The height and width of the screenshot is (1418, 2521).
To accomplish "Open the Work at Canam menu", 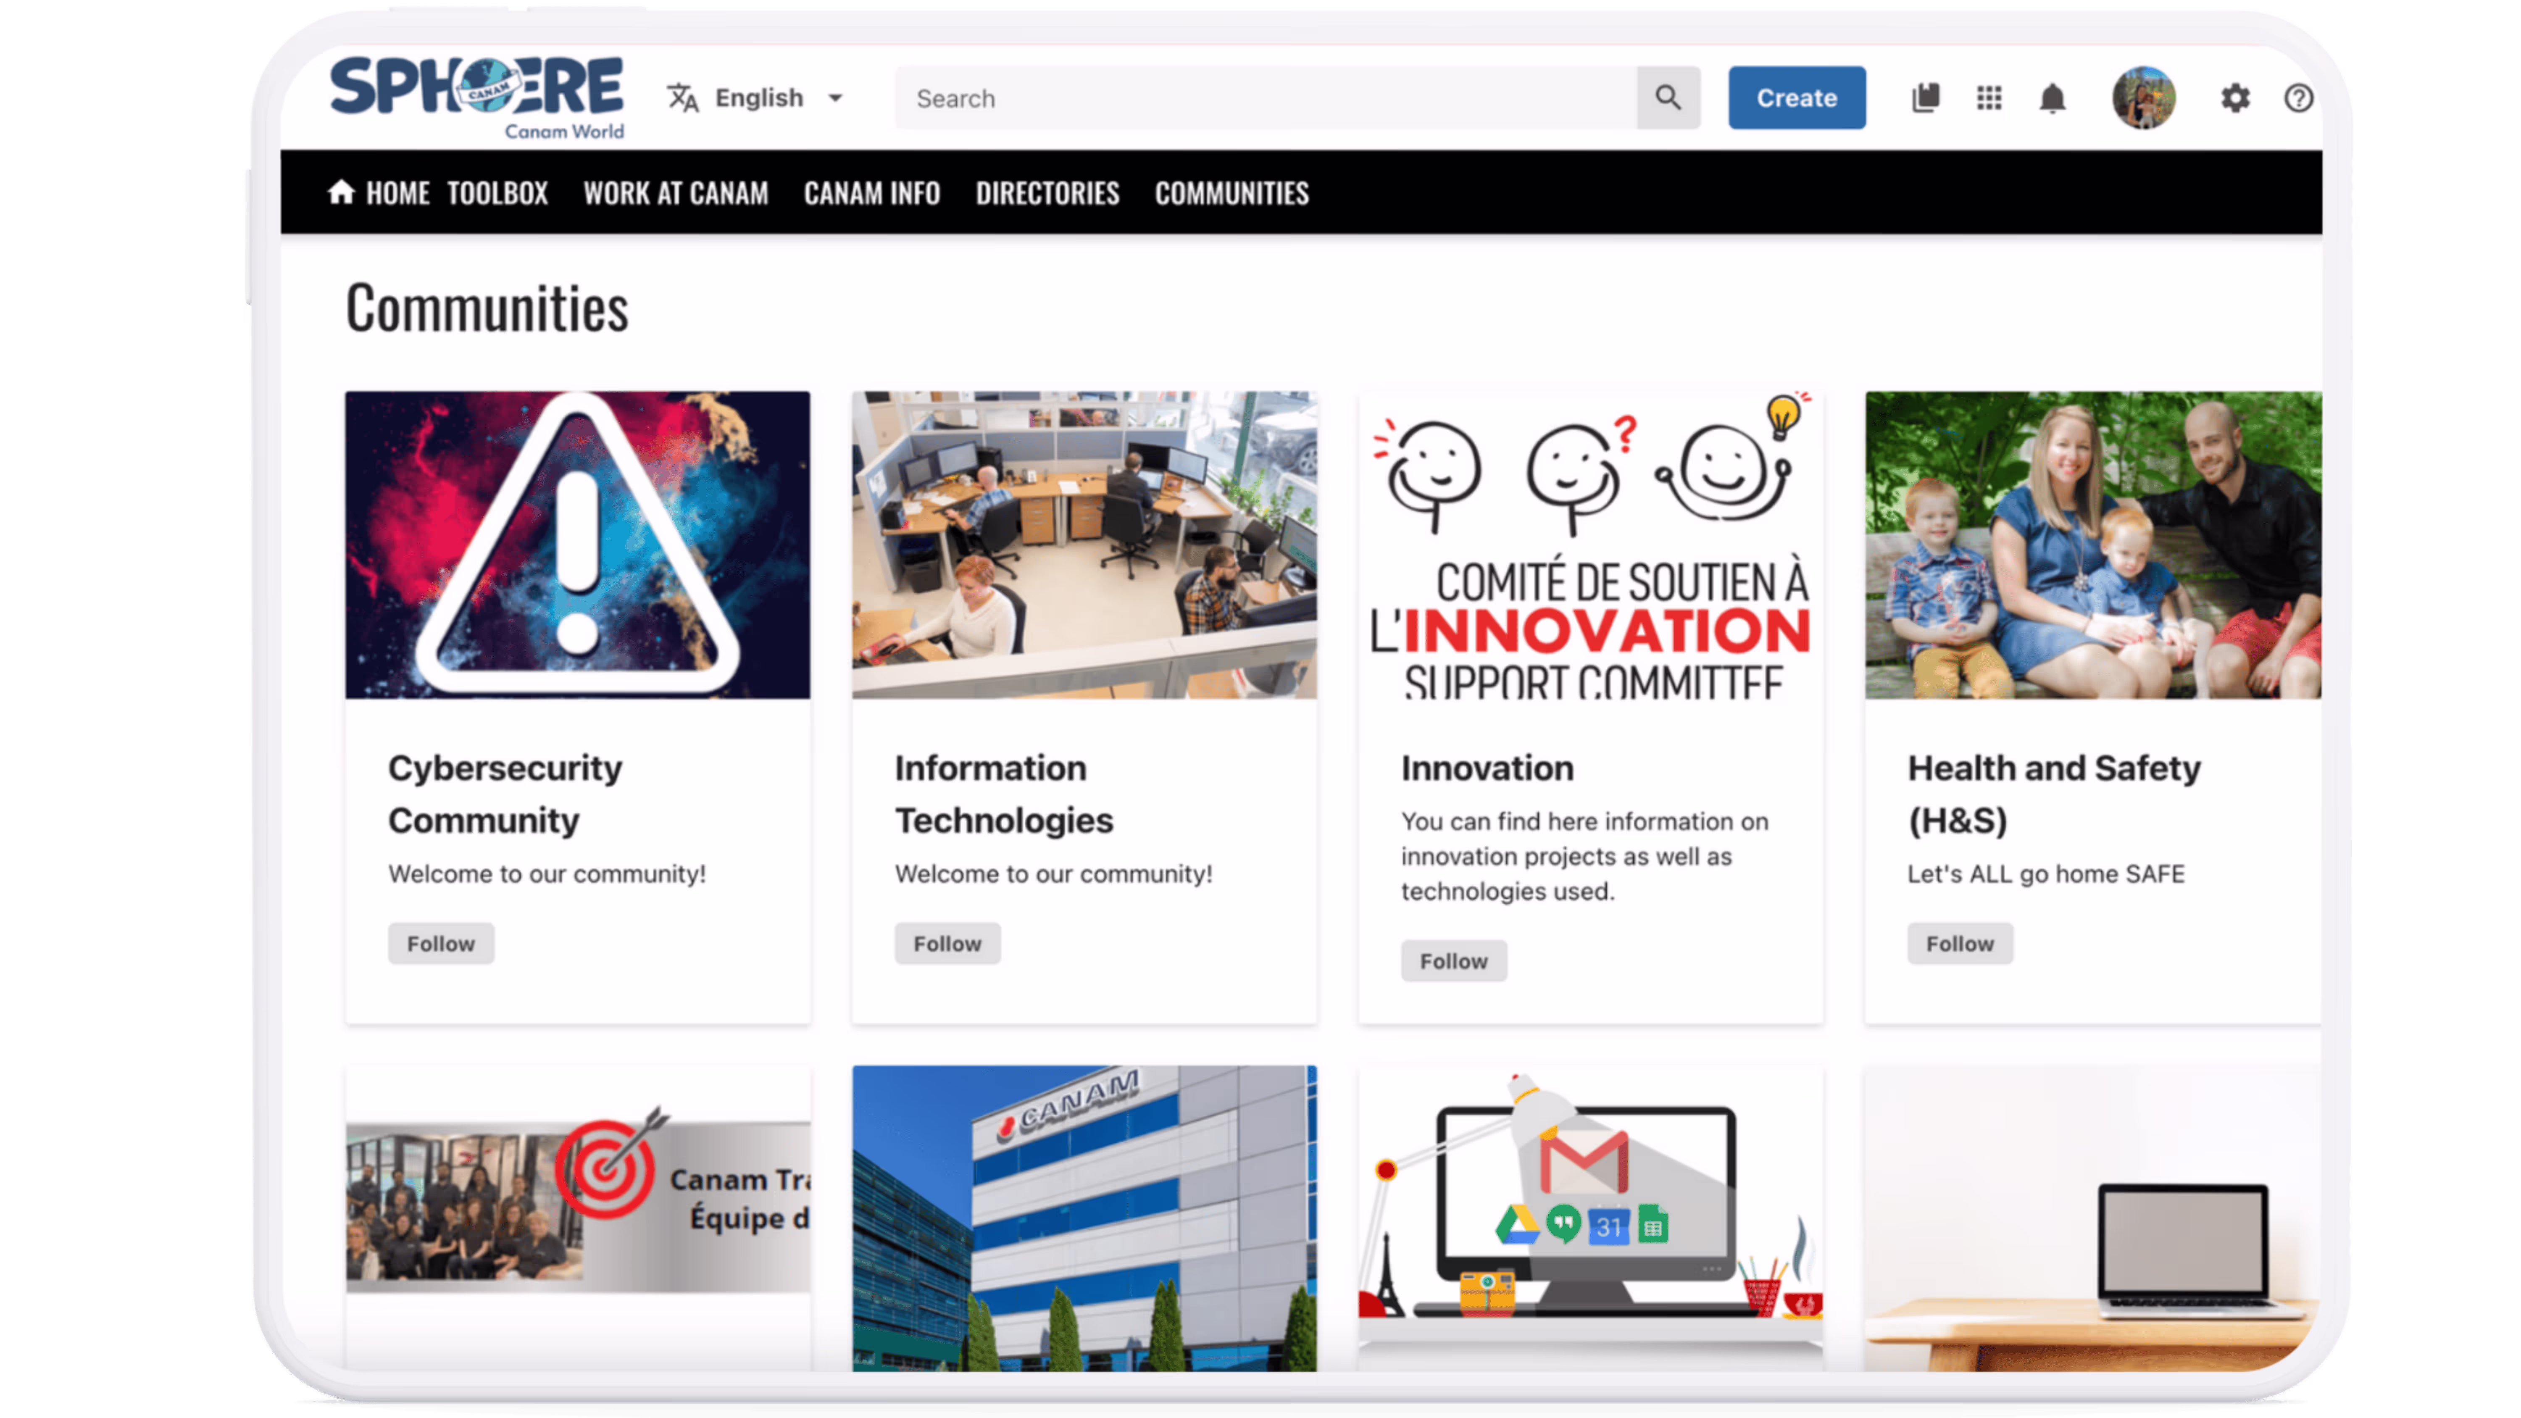I will coord(676,193).
